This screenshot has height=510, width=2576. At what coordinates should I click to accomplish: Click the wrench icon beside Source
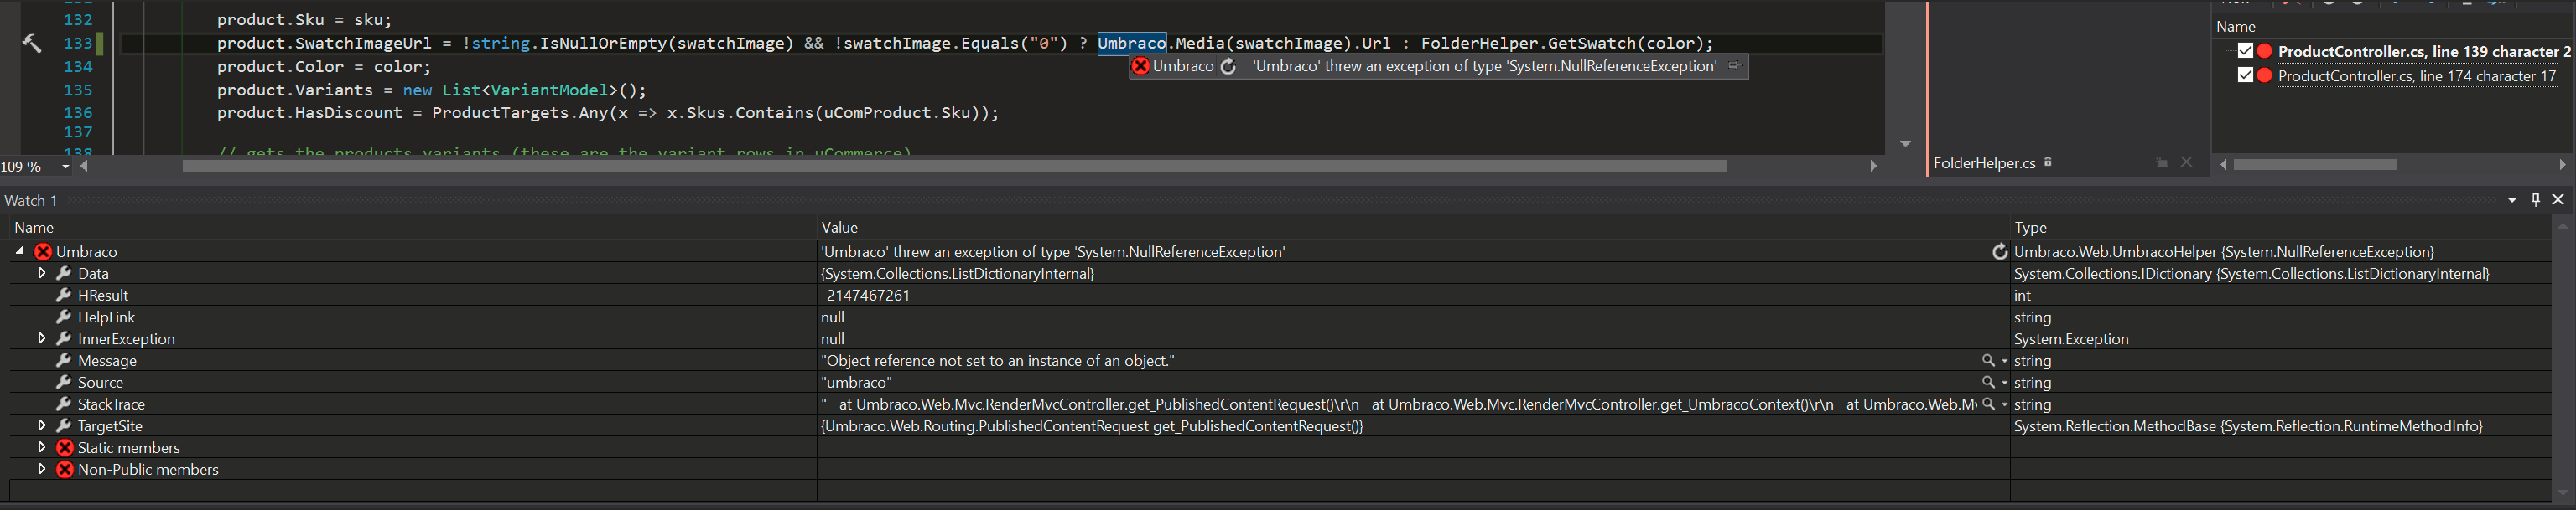point(64,382)
